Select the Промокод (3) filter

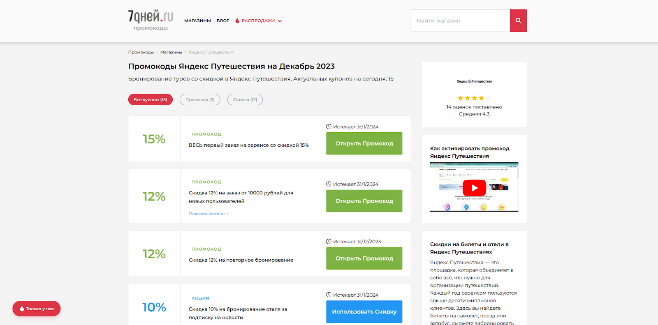click(200, 99)
